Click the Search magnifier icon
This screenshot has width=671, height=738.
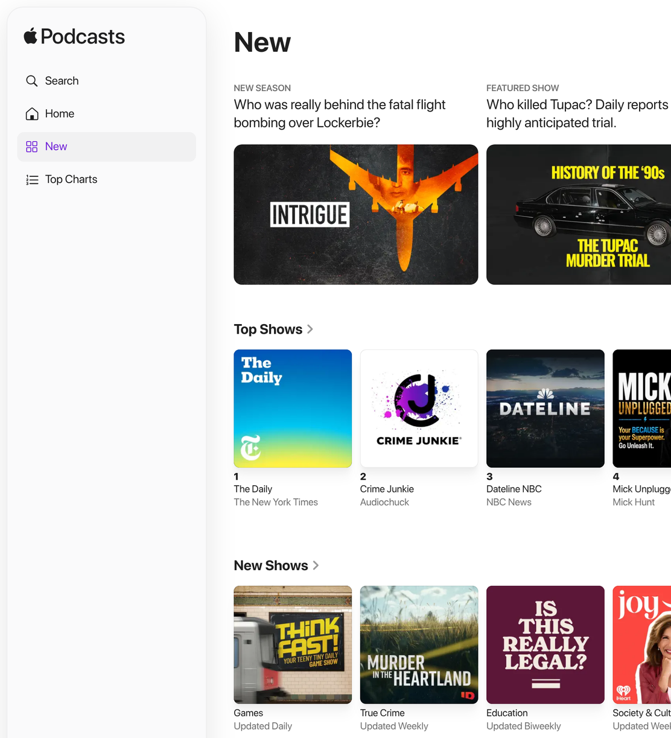(x=32, y=81)
